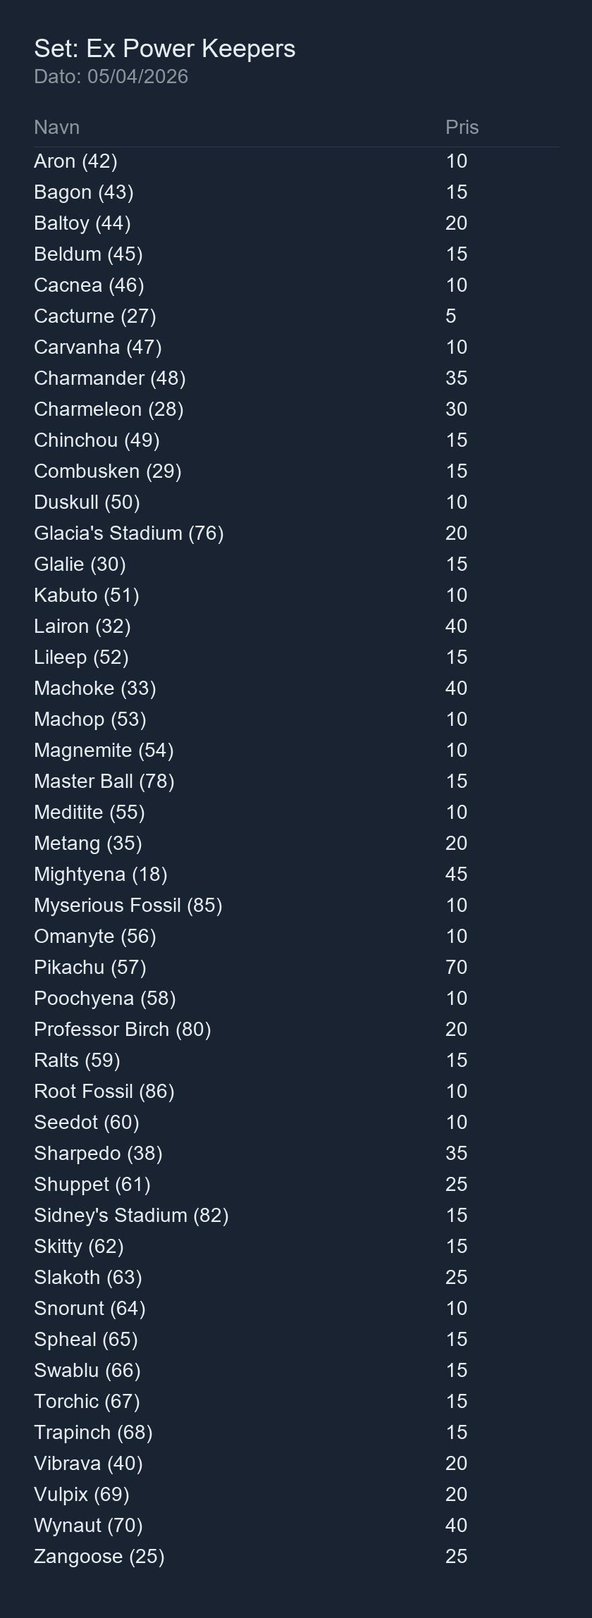Click the Dato: 05/04/2026 date text
The width and height of the screenshot is (592, 1618).
pos(111,77)
